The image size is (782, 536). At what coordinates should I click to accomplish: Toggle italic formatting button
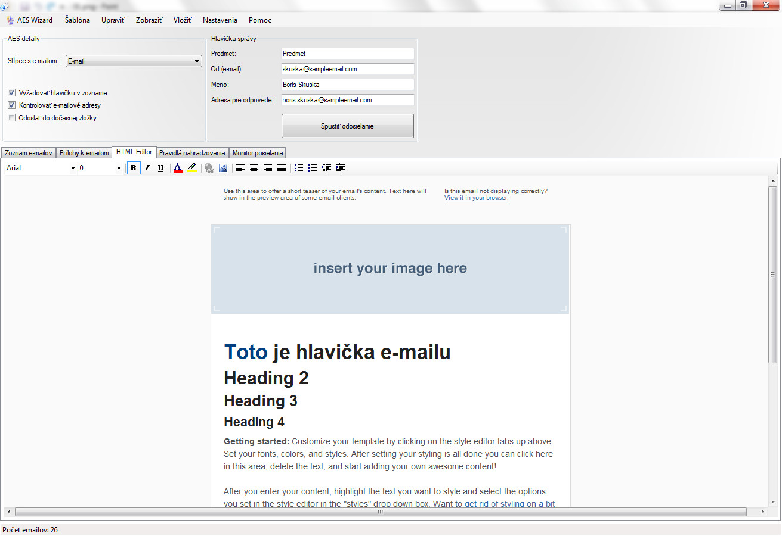click(147, 168)
